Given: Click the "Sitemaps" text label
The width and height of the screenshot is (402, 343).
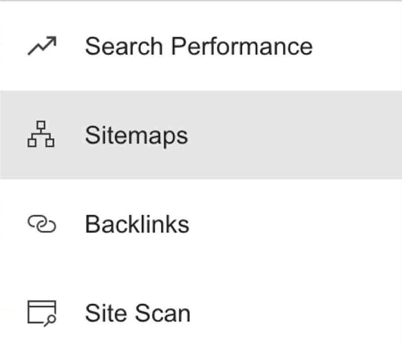Looking at the screenshot, I should [136, 136].
